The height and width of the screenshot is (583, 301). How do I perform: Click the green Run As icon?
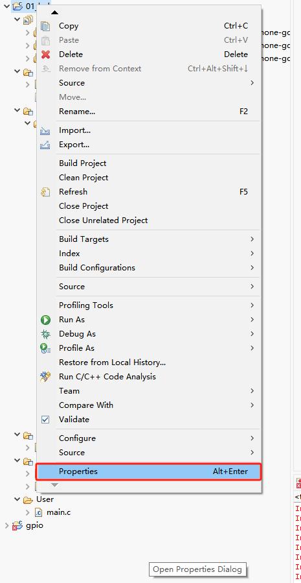45,320
